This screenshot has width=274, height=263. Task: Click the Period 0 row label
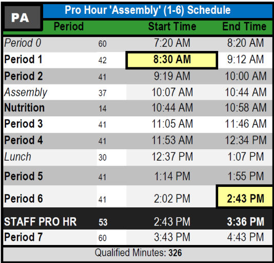[x=23, y=43]
